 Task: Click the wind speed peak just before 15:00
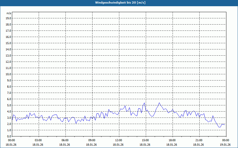[144, 103]
